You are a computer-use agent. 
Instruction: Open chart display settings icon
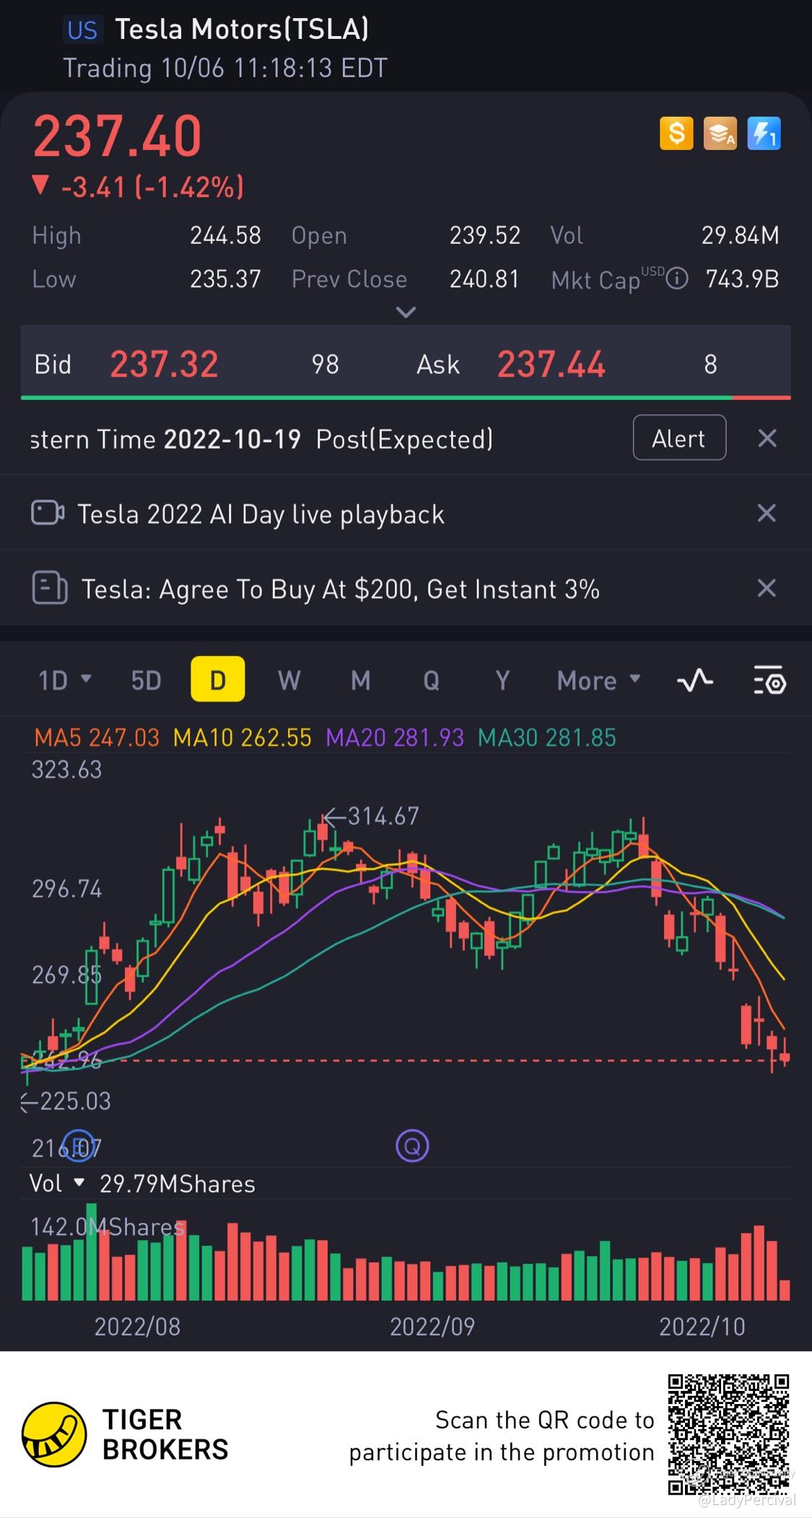coord(769,680)
